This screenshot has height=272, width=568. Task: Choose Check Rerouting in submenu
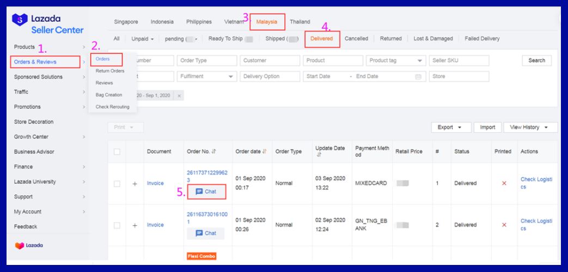(x=112, y=107)
